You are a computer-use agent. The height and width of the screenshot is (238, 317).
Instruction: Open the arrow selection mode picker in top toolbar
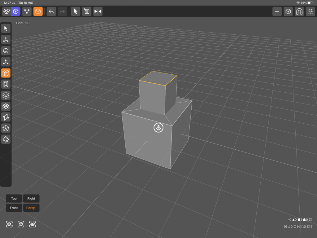click(75, 11)
